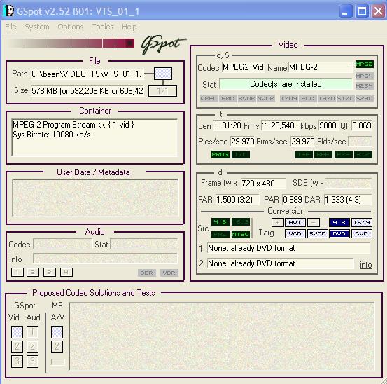Screen dimensions: 387x384
Task: Click the NTSC source indicator
Action: (241, 234)
